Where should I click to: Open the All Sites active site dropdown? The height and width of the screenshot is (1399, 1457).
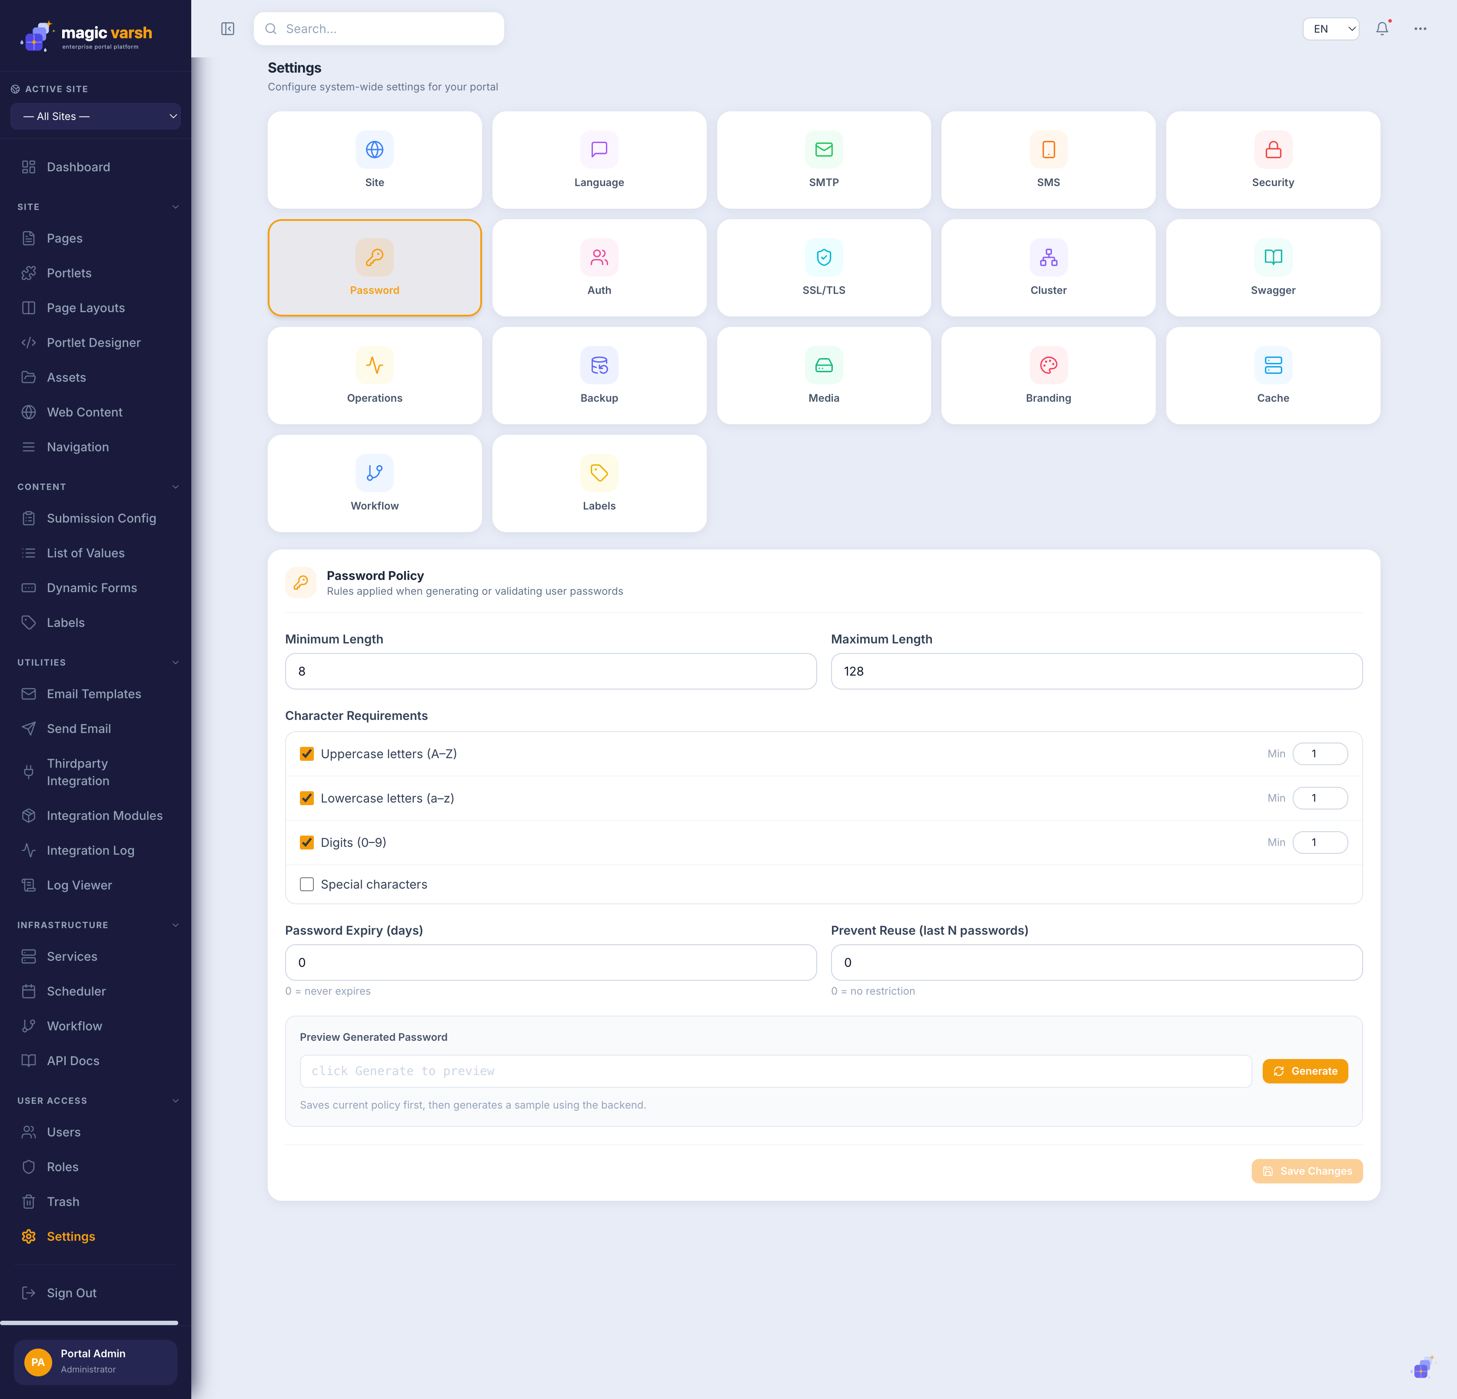96,117
